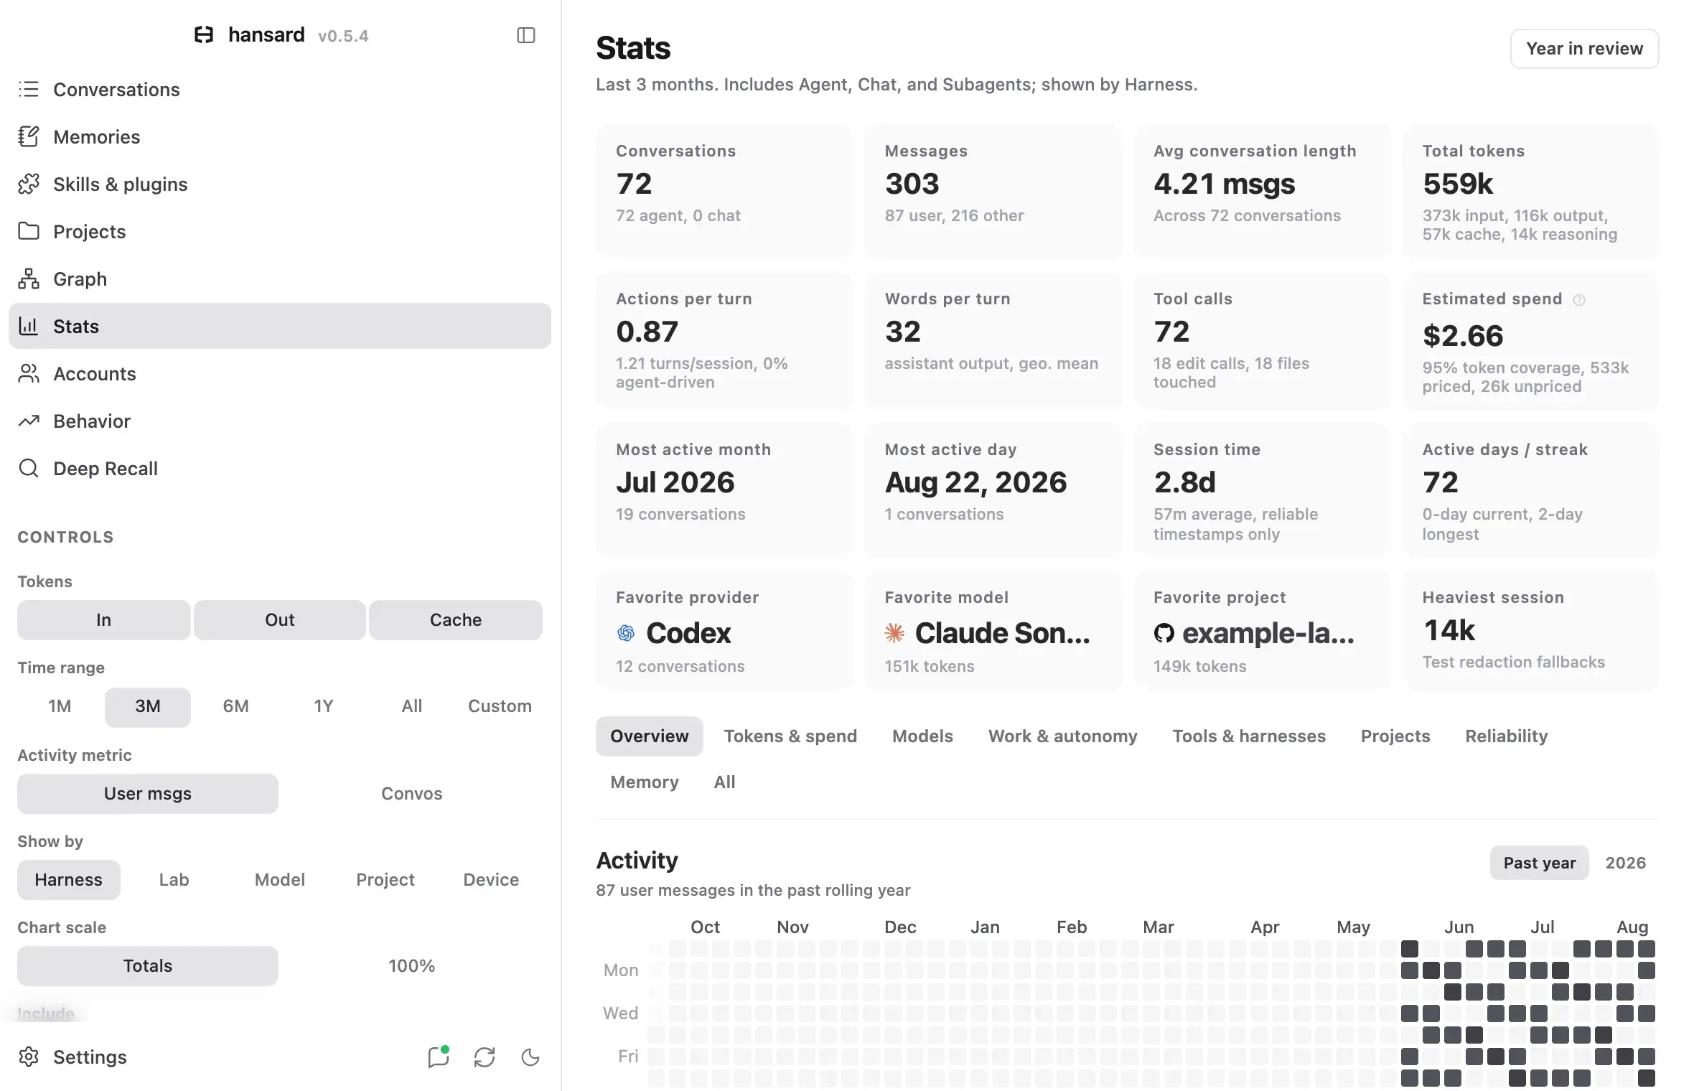1694x1091 pixels.
Task: Set chart scale to 100%
Action: pos(411,965)
